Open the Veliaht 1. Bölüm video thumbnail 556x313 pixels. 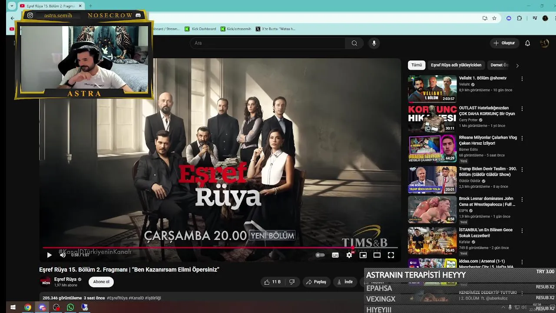point(432,89)
